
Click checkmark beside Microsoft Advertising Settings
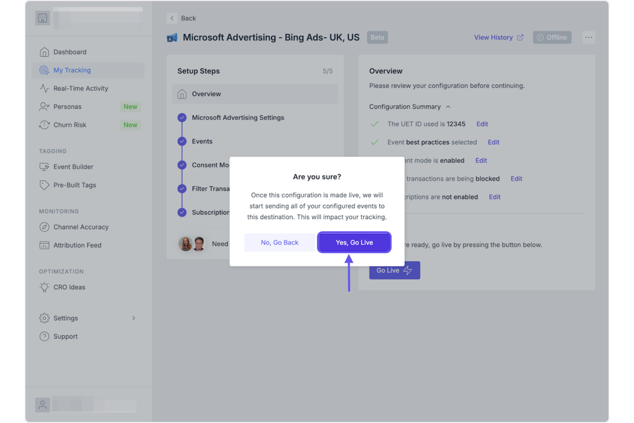(x=182, y=117)
